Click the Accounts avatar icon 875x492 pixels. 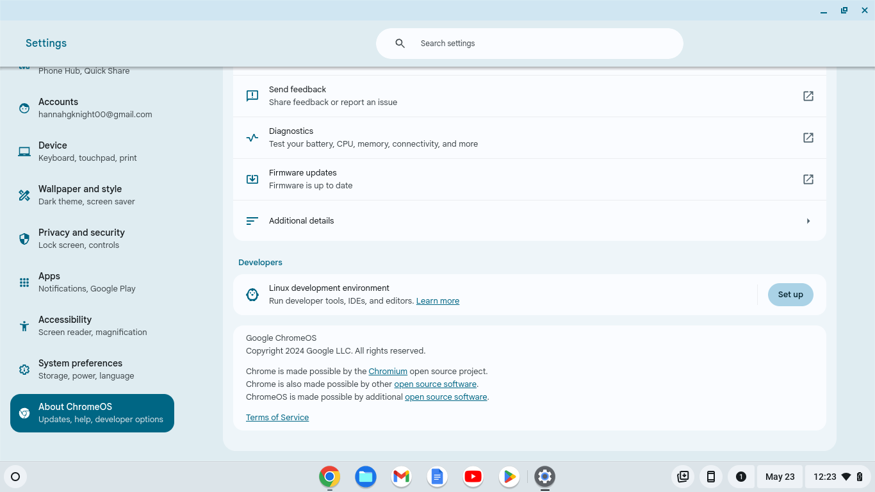24,108
